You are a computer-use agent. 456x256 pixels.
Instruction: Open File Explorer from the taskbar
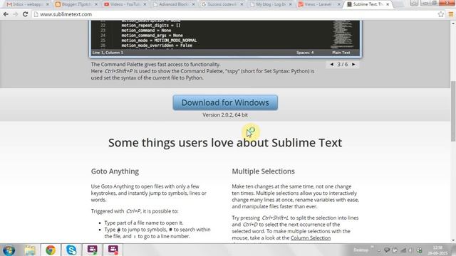pos(30,250)
